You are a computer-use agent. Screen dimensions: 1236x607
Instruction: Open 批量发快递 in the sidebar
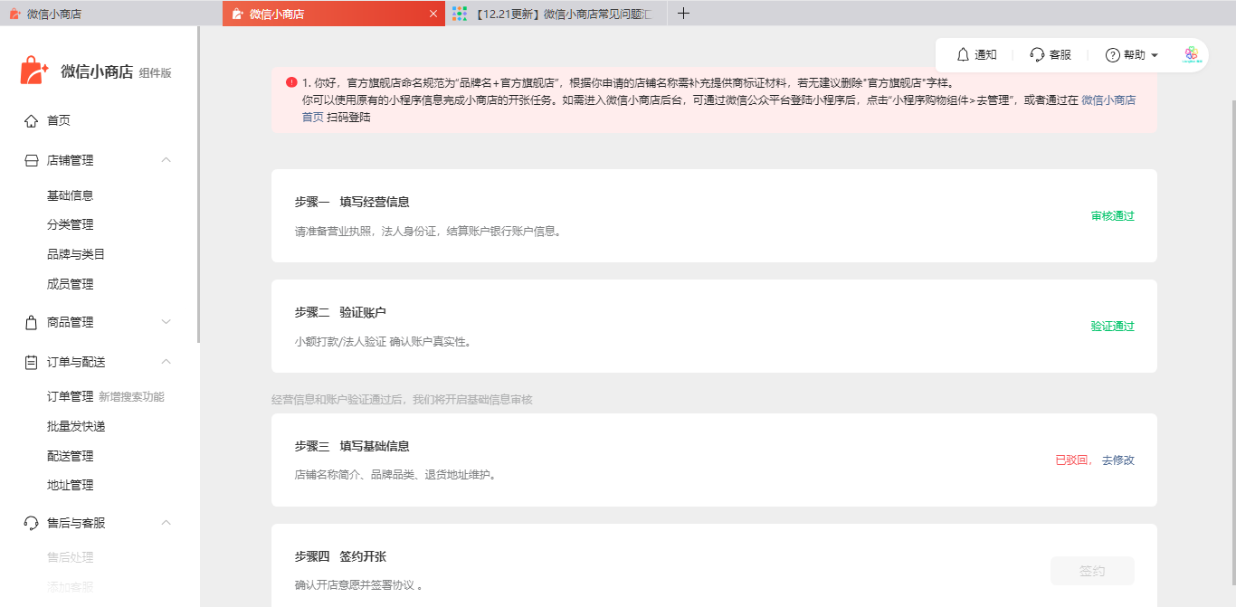click(76, 426)
